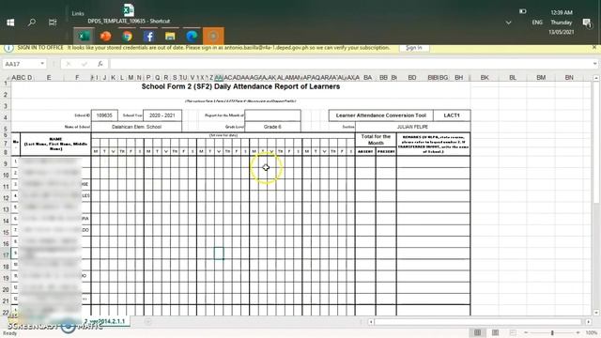Viewport: 601px width, 338px height.
Task: Click the Name Box showing AA17
Action: pos(21,64)
